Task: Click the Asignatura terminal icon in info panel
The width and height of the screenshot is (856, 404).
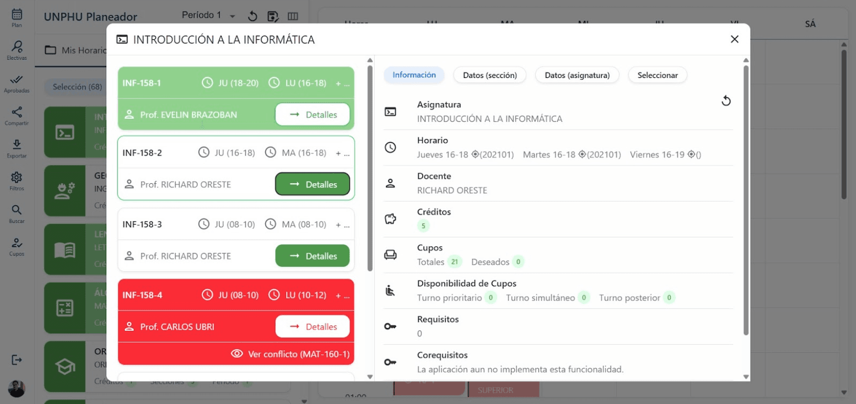Action: point(391,111)
